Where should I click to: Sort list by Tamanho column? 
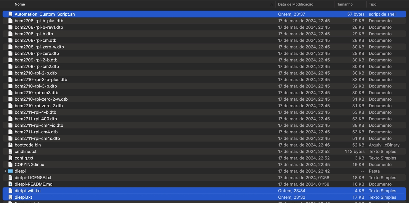[x=345, y=4]
